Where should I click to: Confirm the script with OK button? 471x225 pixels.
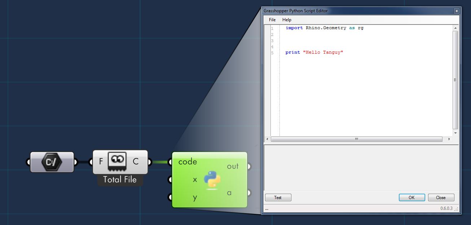(411, 198)
